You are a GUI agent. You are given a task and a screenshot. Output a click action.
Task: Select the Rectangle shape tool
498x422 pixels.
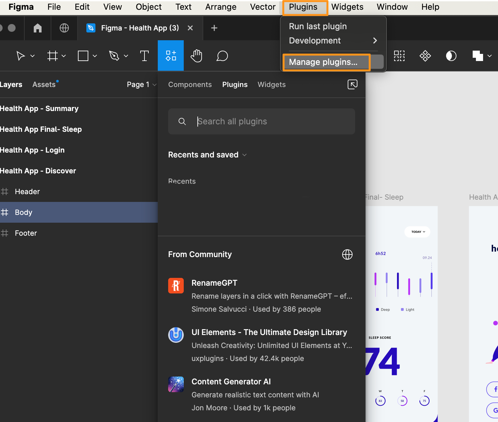tap(83, 56)
